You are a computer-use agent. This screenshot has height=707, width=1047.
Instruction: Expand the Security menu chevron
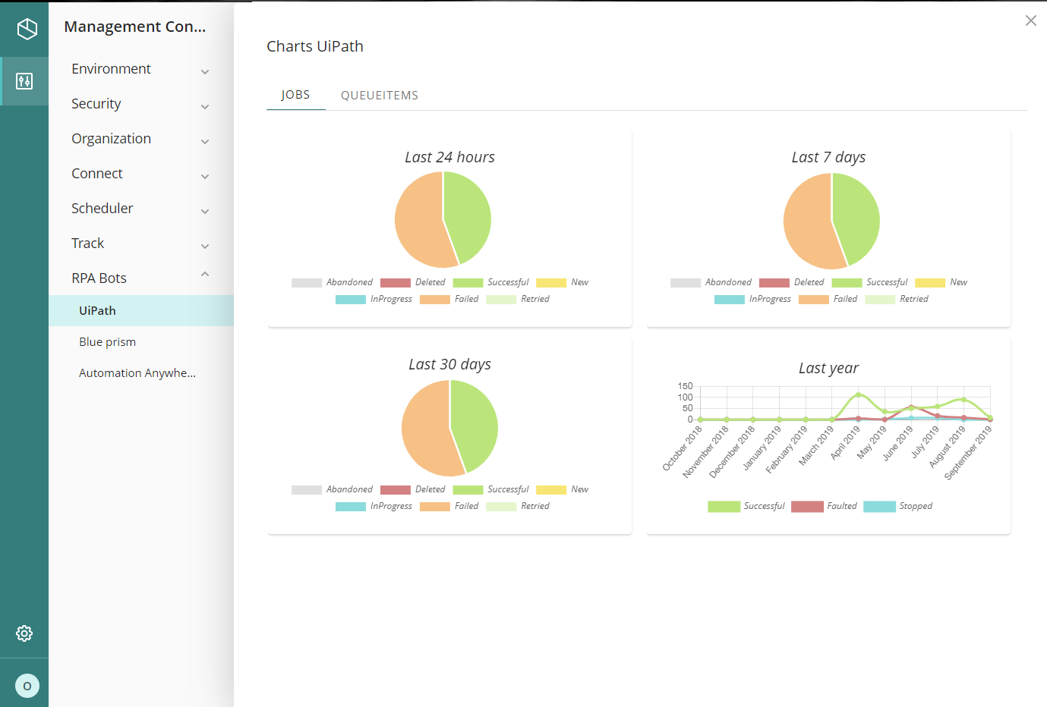click(x=205, y=106)
